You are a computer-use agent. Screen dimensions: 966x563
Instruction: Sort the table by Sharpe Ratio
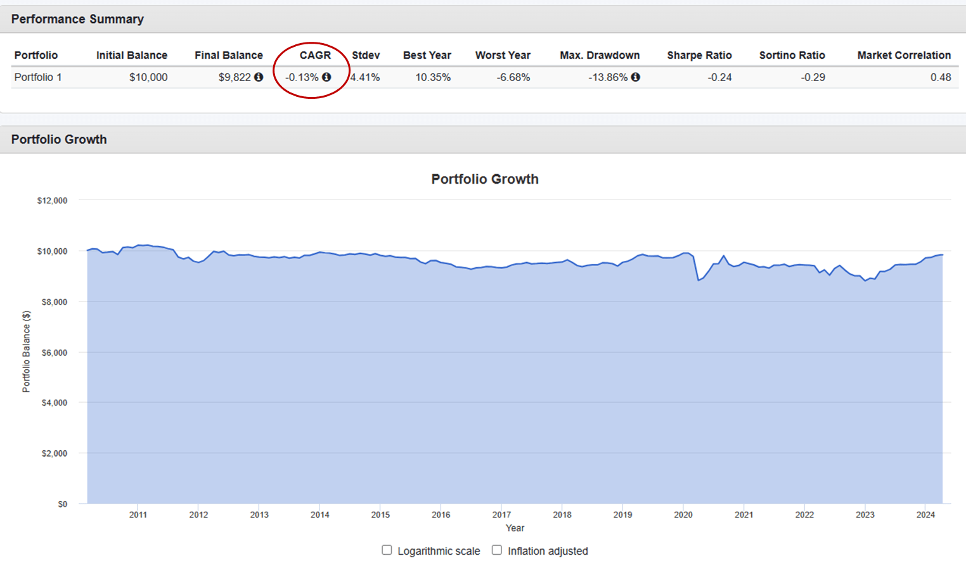click(699, 55)
